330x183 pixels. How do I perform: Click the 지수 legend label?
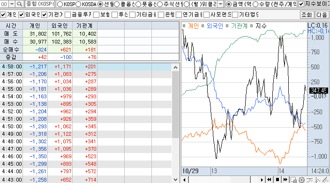point(261,26)
